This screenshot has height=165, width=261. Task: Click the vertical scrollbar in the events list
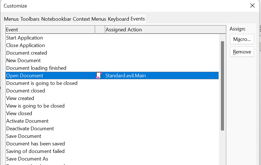click(x=222, y=86)
